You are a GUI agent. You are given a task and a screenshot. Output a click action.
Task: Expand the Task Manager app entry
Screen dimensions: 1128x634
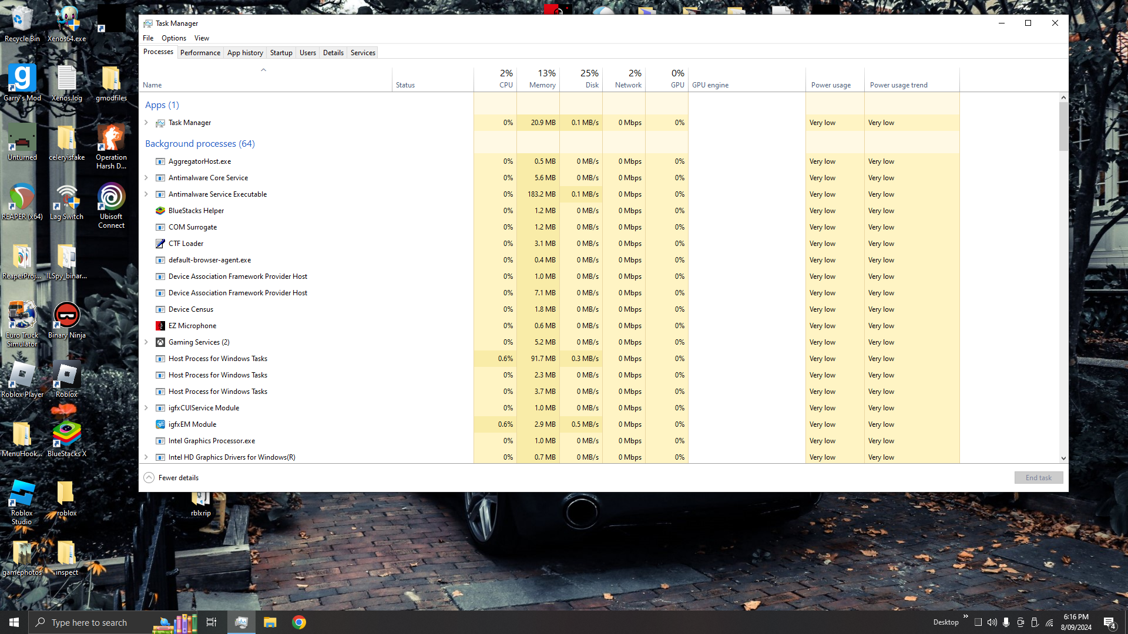click(x=146, y=123)
